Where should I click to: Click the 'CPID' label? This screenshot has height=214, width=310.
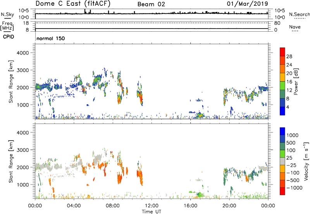pyautogui.click(x=9, y=37)
